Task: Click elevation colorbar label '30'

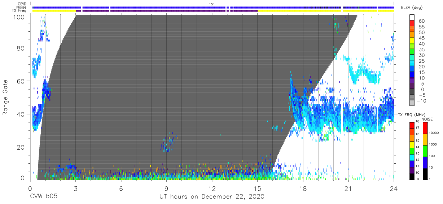Action: pyautogui.click(x=421, y=55)
